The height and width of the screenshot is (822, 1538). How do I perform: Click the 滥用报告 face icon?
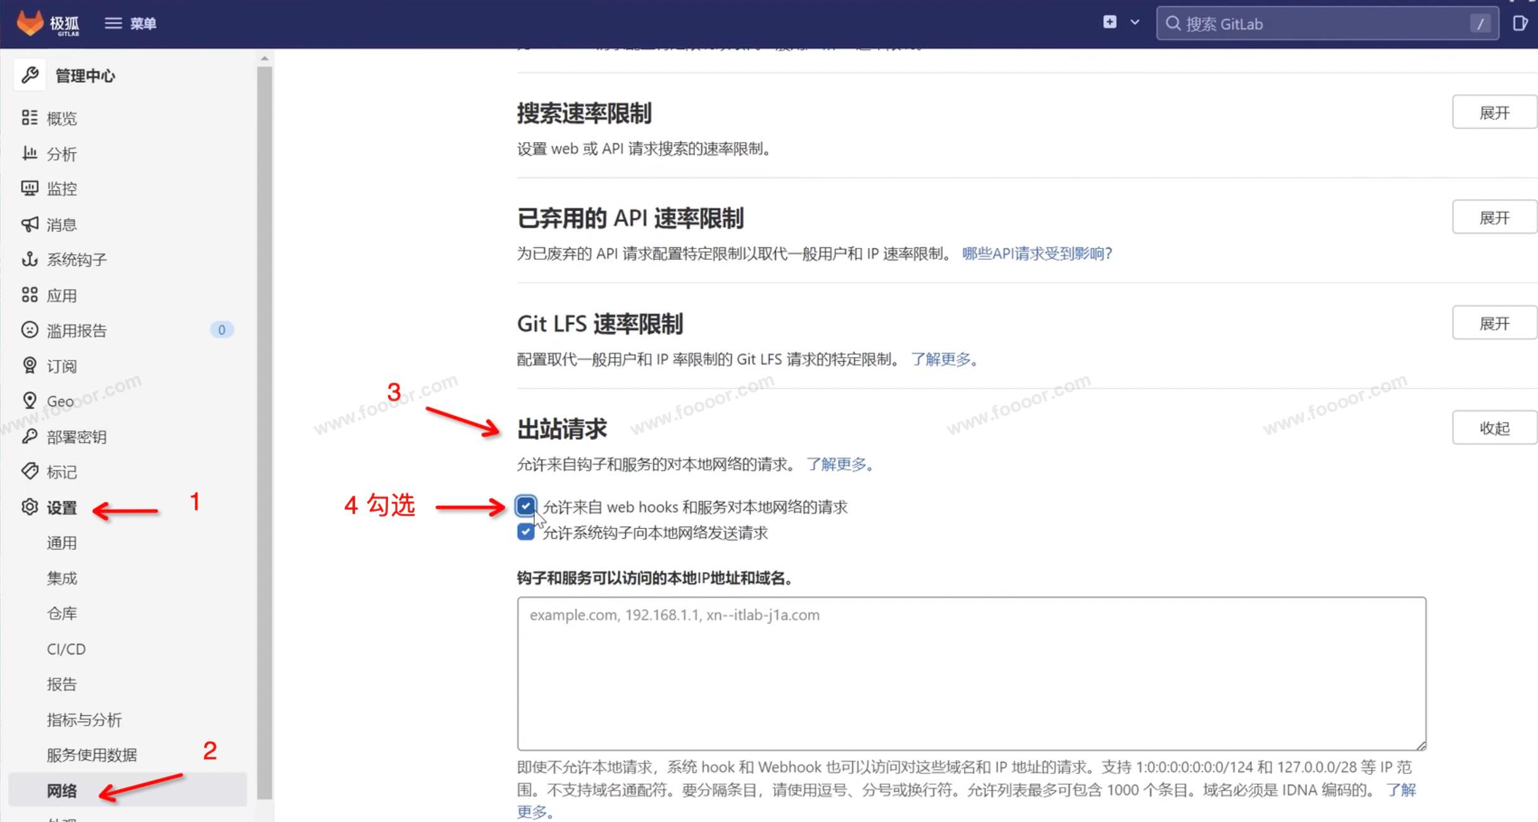[30, 330]
